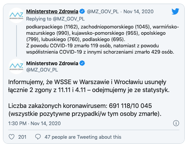189x146 pixels.
Task: Open Ministerstwo Zdrowia avatar in parent tweet
Action: point(17,16)
